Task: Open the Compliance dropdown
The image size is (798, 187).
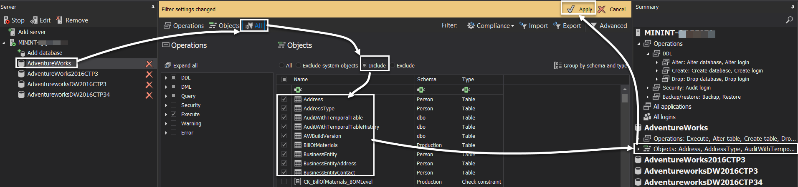Action: [491, 26]
